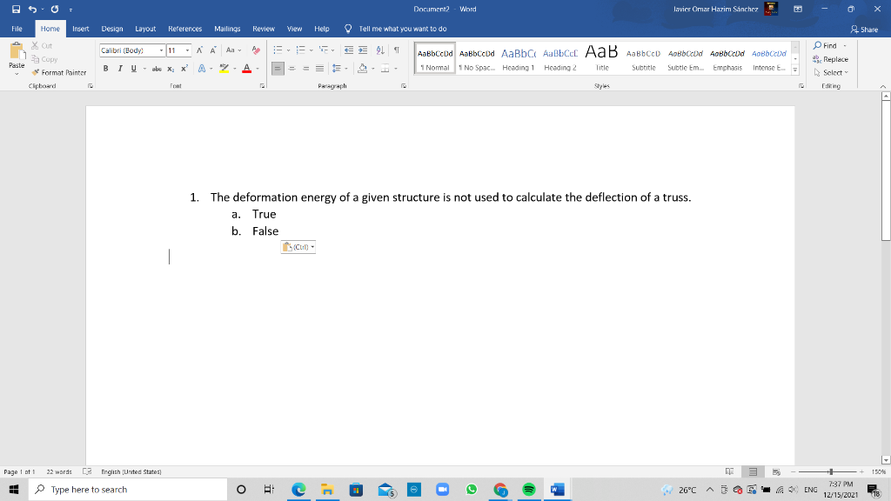Toggle Bold formatting
Image resolution: width=891 pixels, height=501 pixels.
pos(106,68)
